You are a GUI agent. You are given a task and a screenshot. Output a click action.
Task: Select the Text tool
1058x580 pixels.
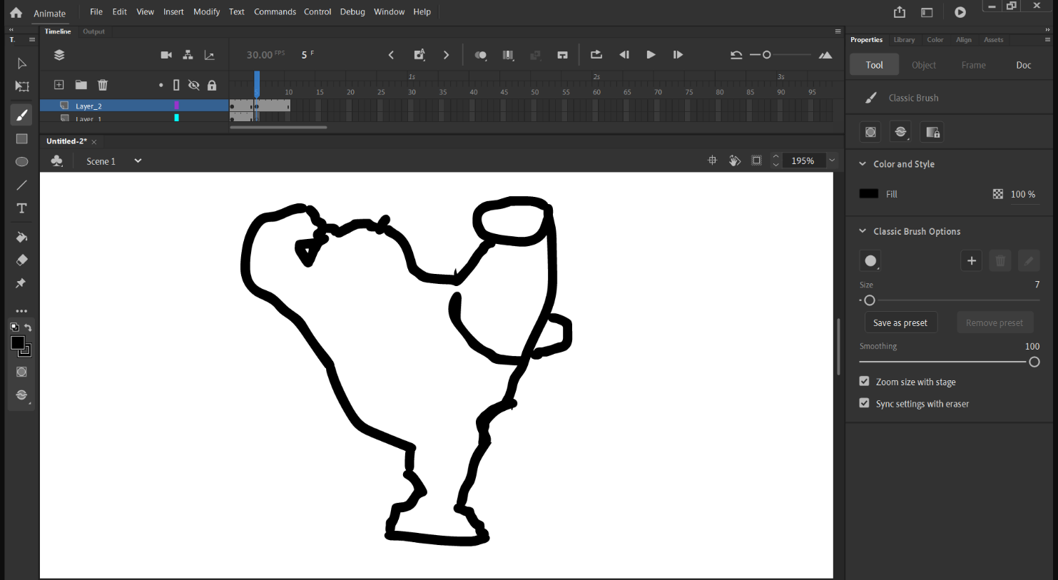pos(21,208)
